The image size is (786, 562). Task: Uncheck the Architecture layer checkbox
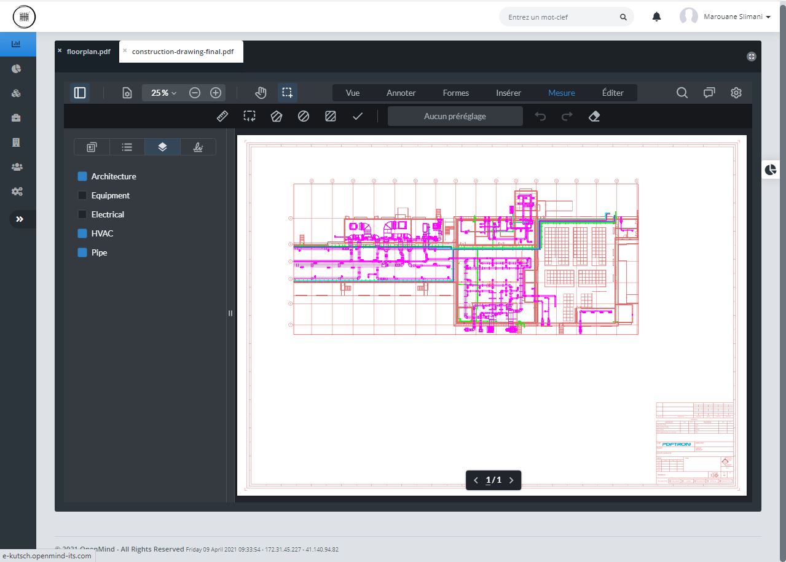[x=82, y=176]
